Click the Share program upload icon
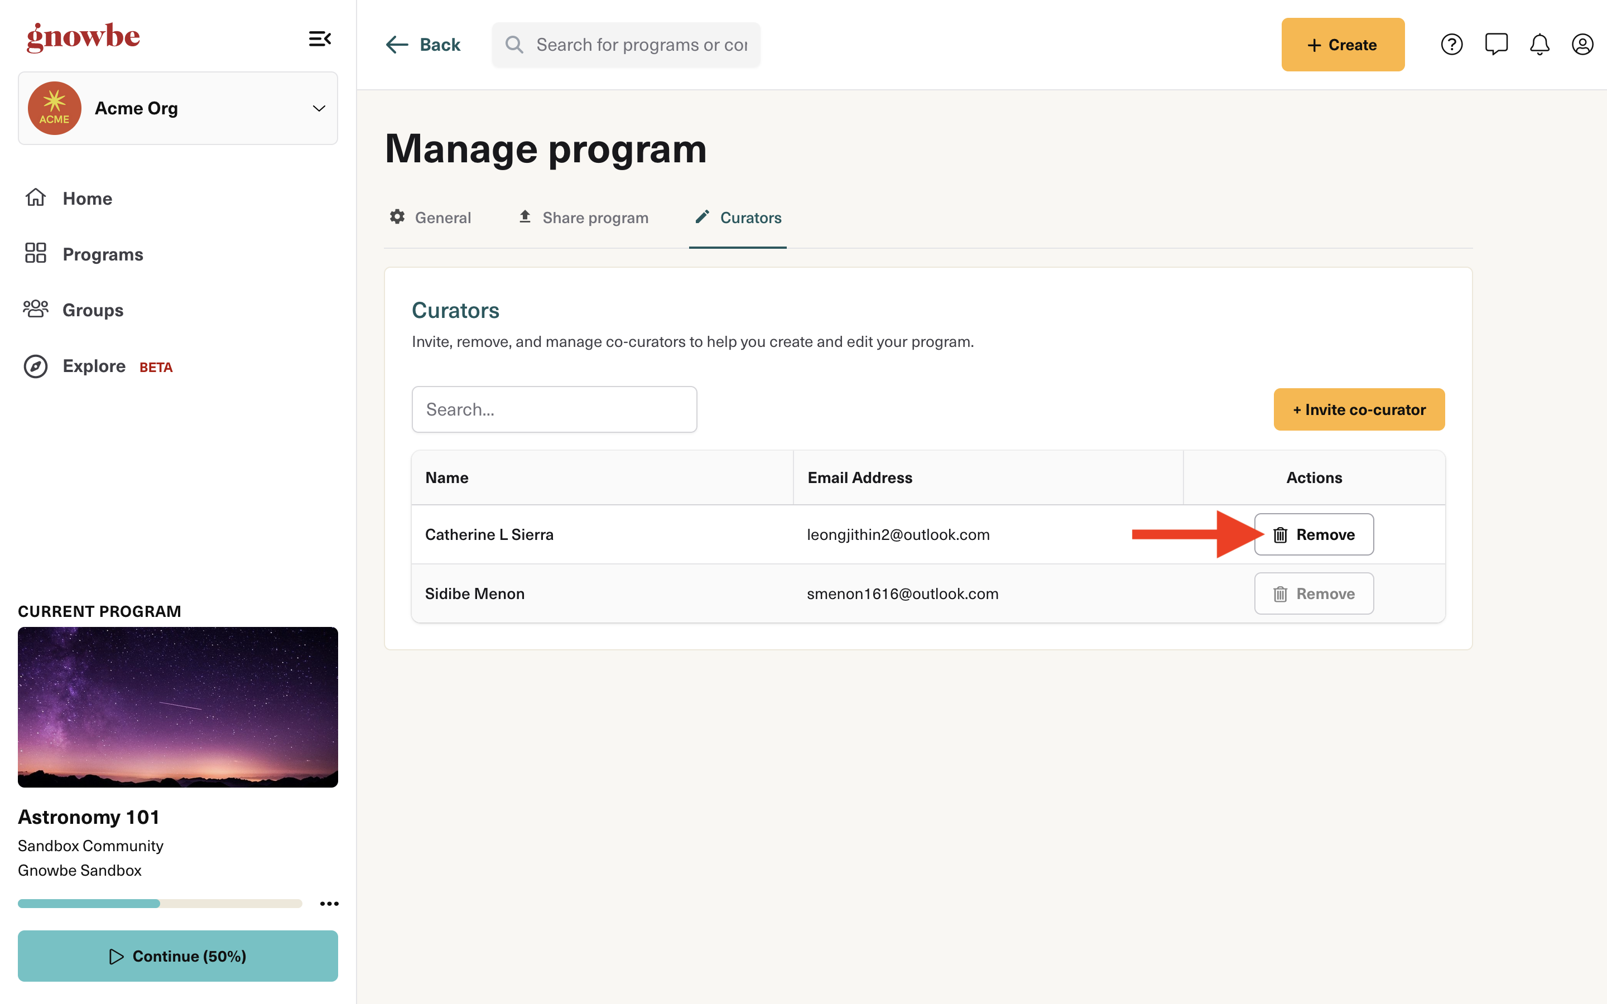The image size is (1607, 1004). pyautogui.click(x=525, y=216)
